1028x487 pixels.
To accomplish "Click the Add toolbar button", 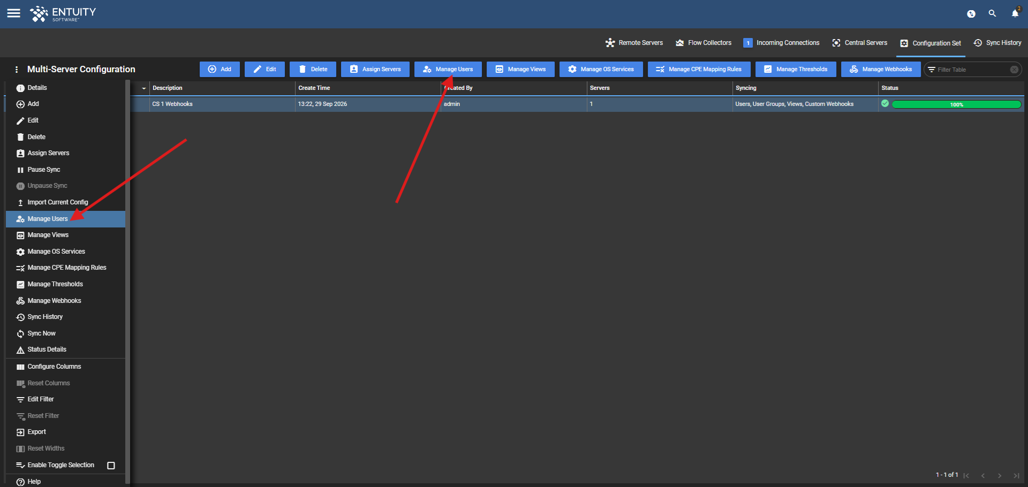I will pyautogui.click(x=220, y=70).
